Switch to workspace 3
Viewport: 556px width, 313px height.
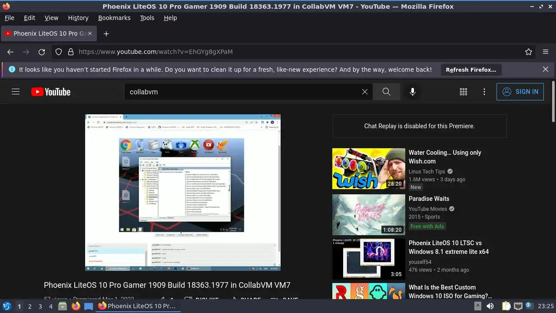coord(40,306)
